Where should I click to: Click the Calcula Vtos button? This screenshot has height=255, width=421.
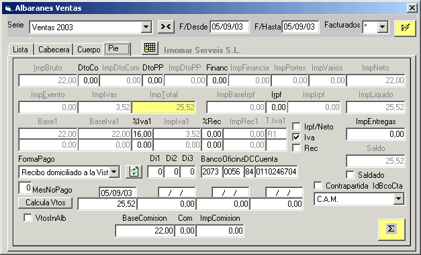point(46,203)
